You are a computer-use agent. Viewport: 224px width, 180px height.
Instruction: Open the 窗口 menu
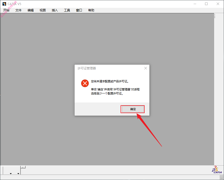point(79,10)
